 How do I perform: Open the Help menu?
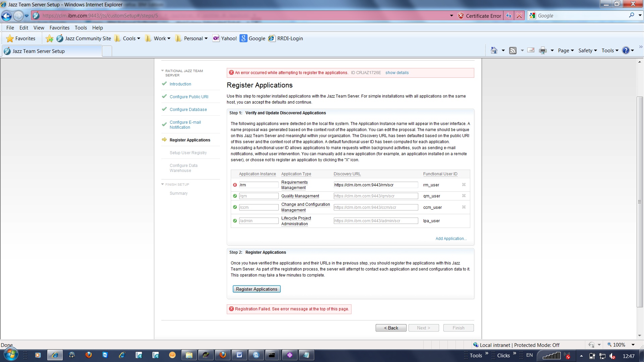98,28
